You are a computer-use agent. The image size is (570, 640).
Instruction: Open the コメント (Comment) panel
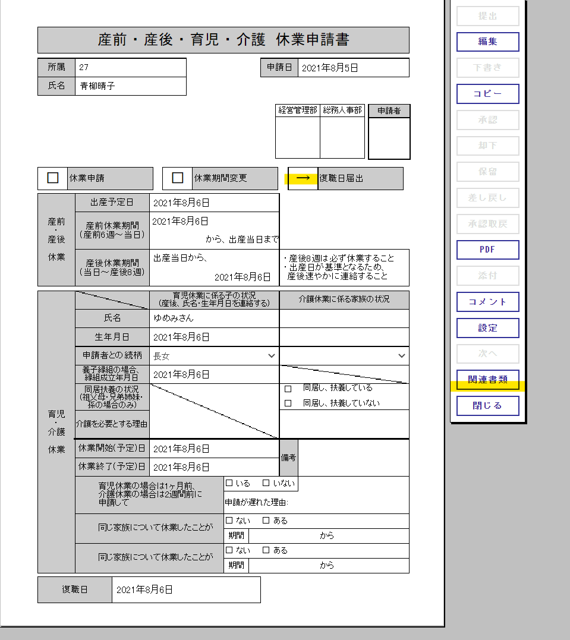[x=487, y=302]
